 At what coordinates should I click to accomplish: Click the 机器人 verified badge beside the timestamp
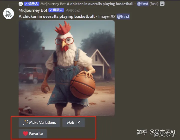(56, 10)
